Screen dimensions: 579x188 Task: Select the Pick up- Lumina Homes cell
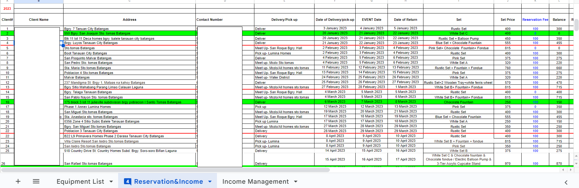pos(284,53)
